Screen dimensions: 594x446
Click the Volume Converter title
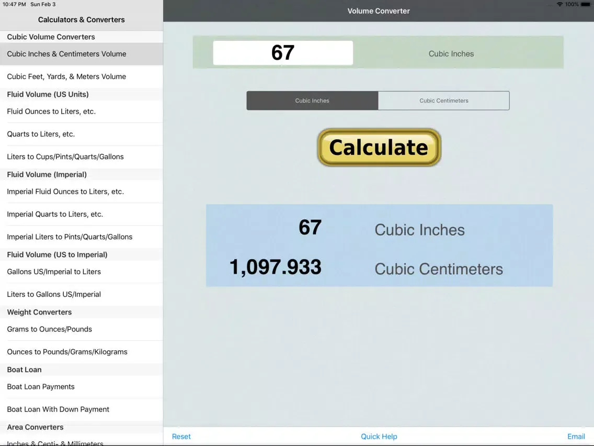point(379,11)
